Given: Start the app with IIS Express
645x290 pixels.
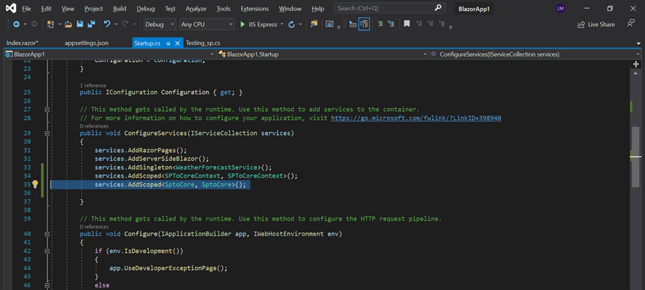Looking at the screenshot, I should pos(258,24).
